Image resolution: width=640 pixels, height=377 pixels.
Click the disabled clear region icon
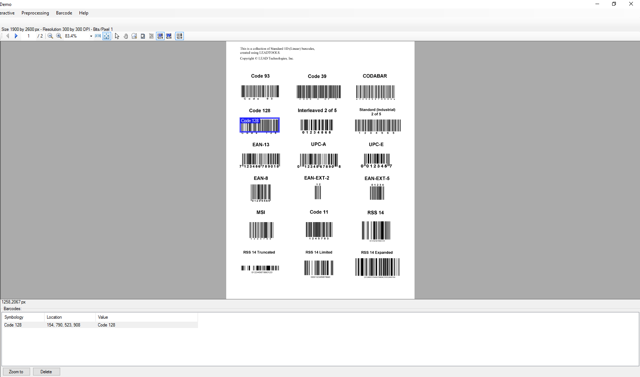(x=151, y=36)
